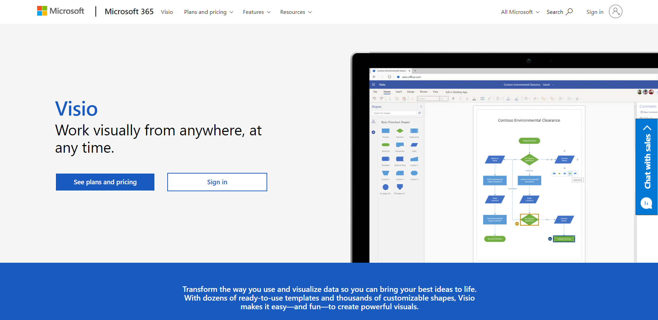The image size is (658, 320).
Task: Click the Visio laptop hero image
Action: click(504, 157)
